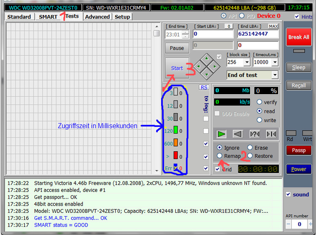The image size is (316, 235).
Task: Click the grid scrollbar down arrow
Action: [157, 171]
